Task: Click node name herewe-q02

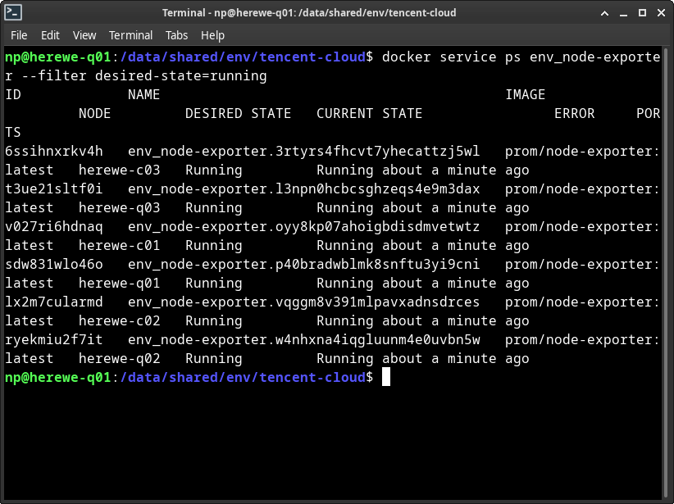Action: click(x=120, y=359)
